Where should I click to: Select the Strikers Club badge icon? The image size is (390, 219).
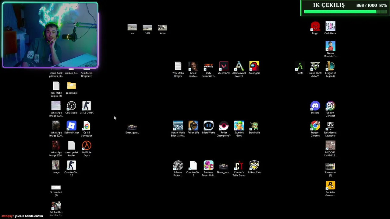tap(254, 166)
